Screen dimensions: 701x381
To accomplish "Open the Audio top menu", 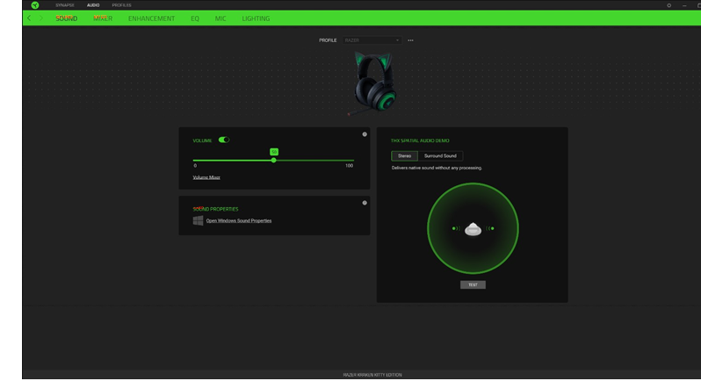I will (x=93, y=5).
